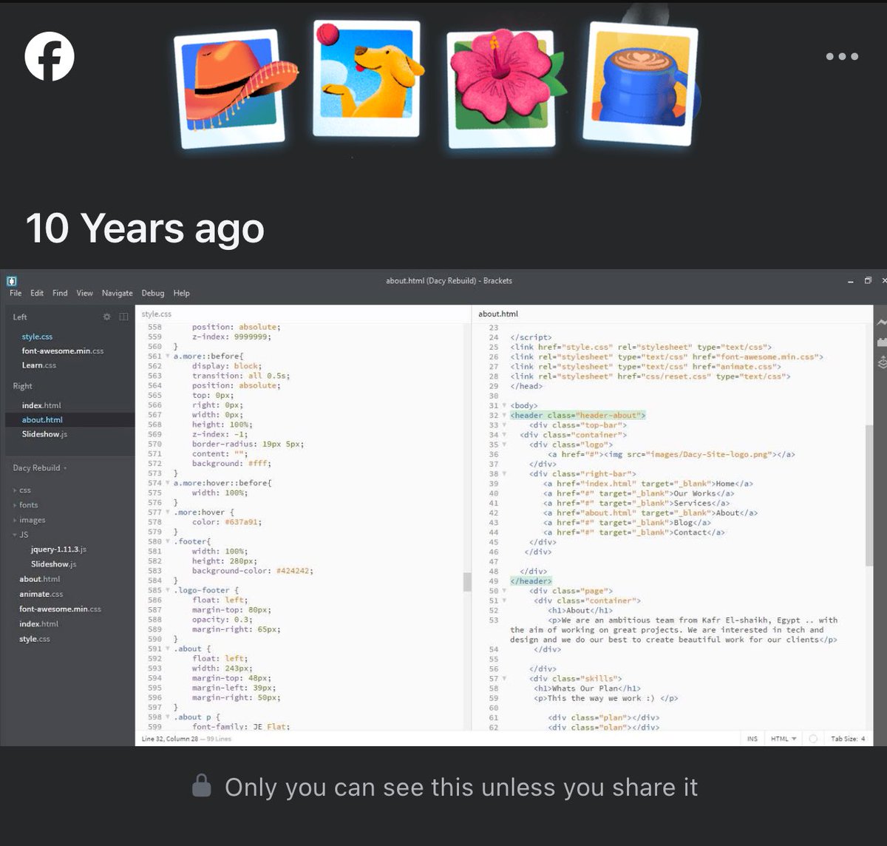
Task: Click the layers extension icon on right toolbar
Action: (x=881, y=362)
